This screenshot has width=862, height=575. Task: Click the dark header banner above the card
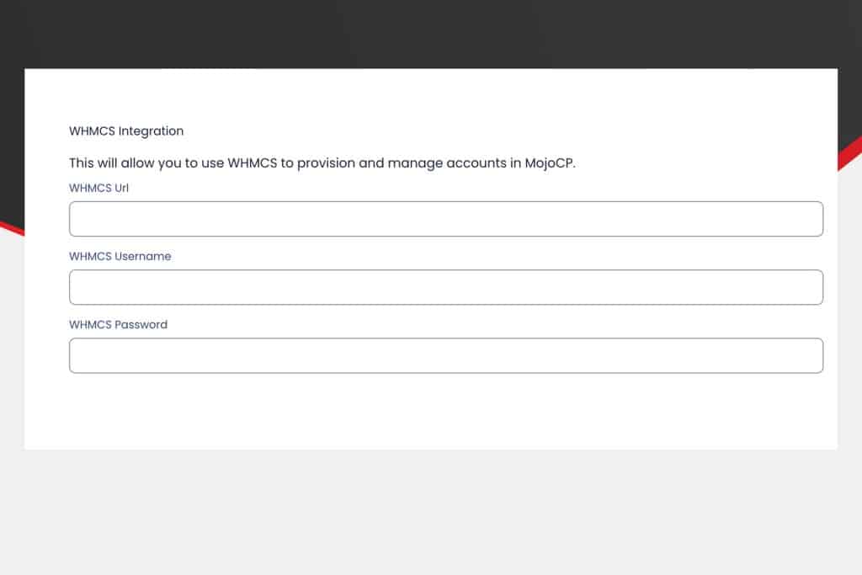click(x=431, y=33)
